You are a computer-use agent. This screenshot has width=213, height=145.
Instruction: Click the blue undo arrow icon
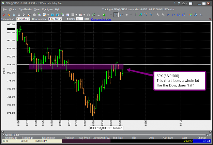121,15
